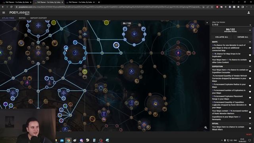Open the Mail app in taskbar

[62, 140]
